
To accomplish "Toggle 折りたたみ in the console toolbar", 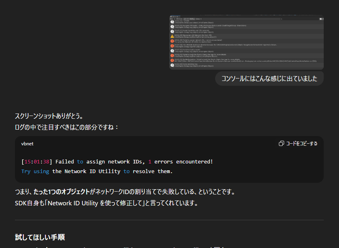I will [x=179, y=19].
